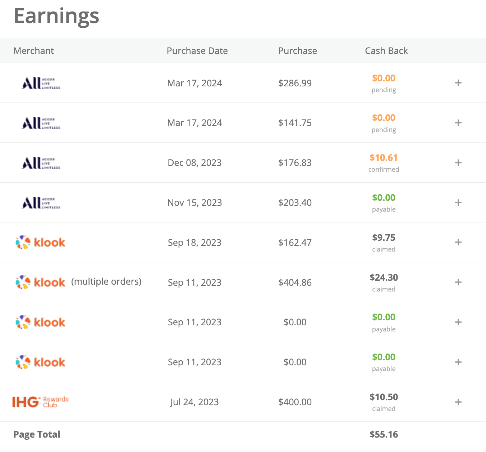Click the Accor logo beside $203.40

41,203
